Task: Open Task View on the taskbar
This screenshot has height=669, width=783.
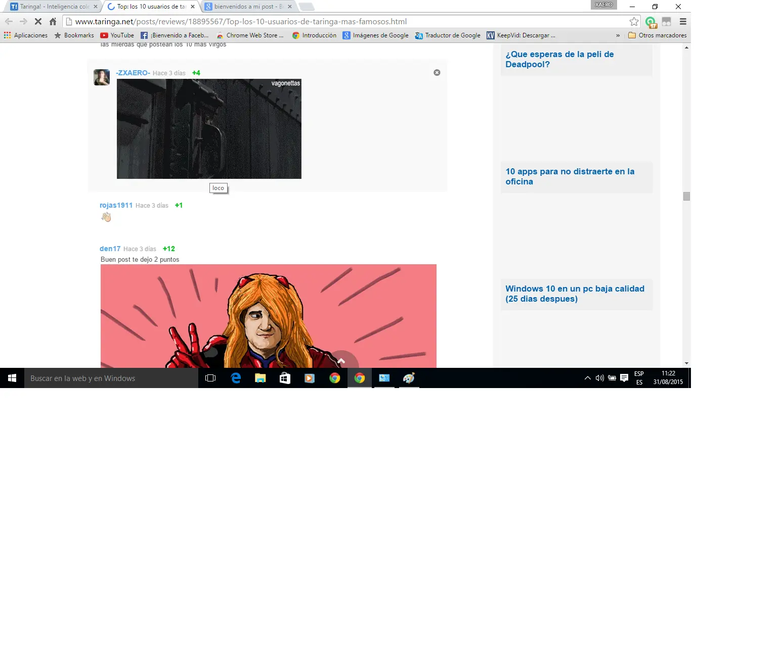Action: pos(210,378)
